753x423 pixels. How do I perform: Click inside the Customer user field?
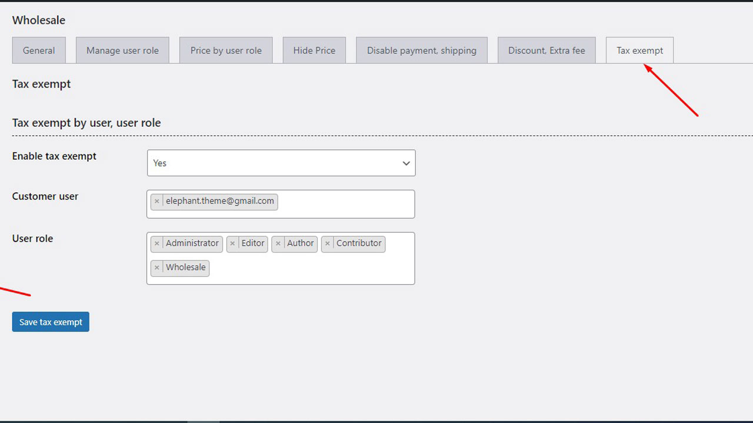346,204
